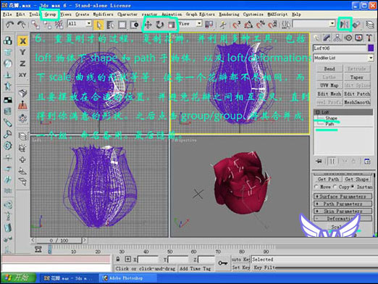
Task: Toggle the Spinner Snap icon
Action: click(272, 25)
